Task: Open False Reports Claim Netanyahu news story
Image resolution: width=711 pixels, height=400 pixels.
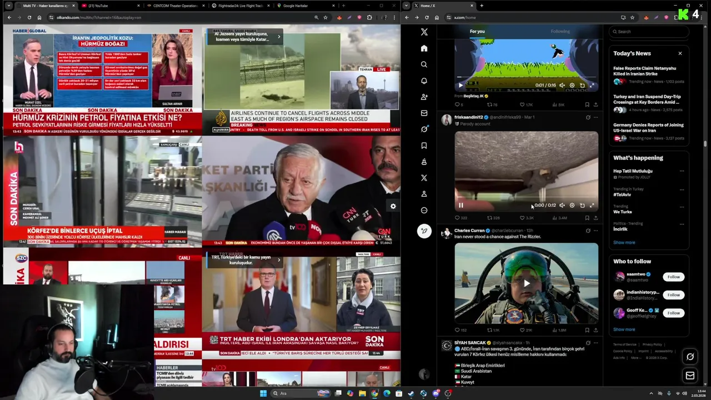Action: coord(649,75)
